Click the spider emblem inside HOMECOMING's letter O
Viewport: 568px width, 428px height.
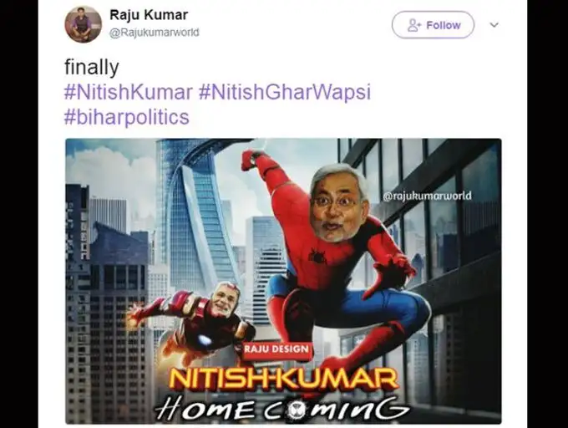297,410
